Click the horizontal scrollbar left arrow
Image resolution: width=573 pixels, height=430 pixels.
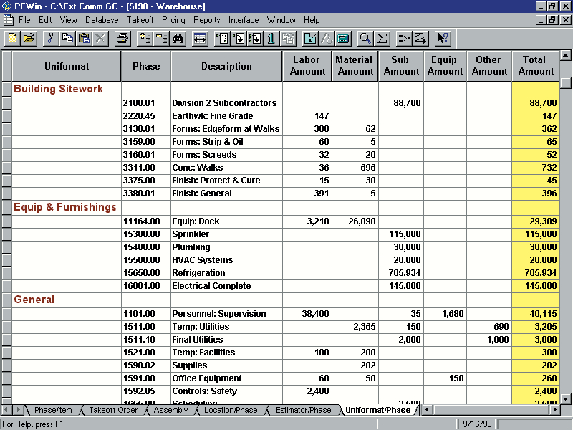pyautogui.click(x=427, y=410)
